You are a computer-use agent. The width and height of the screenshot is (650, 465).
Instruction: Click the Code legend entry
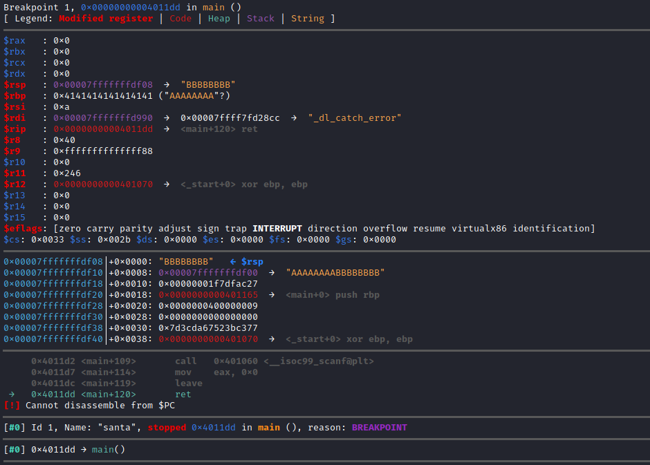pos(180,18)
